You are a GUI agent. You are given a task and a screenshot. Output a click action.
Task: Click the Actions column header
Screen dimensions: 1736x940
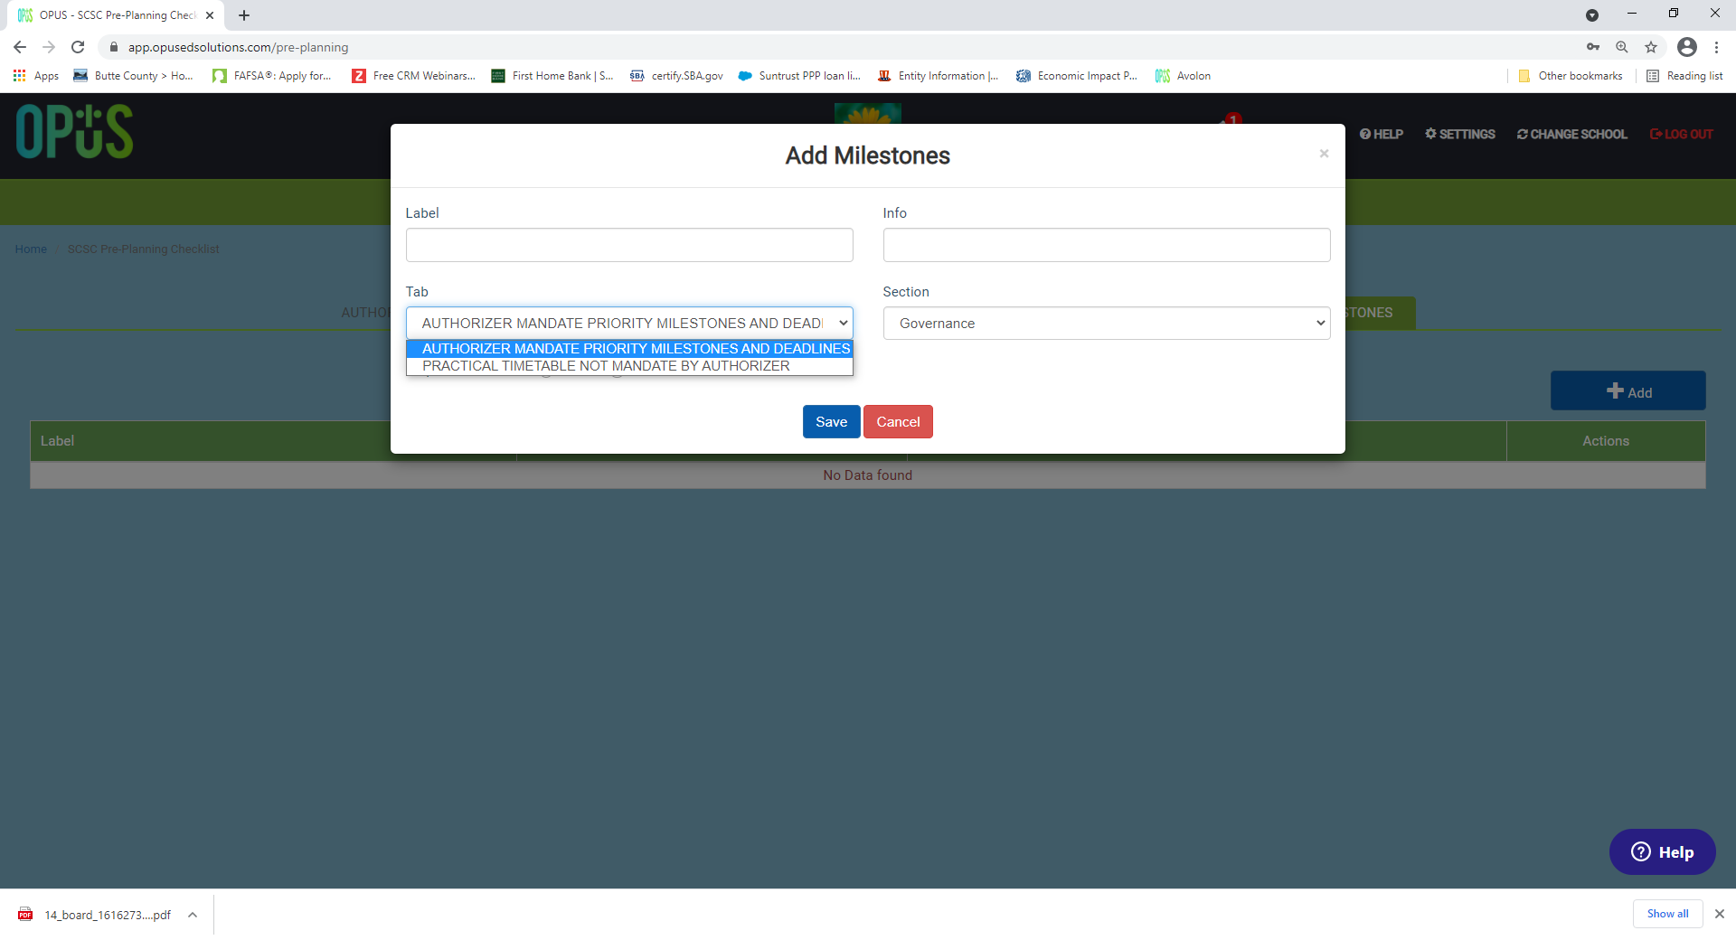[1606, 441]
